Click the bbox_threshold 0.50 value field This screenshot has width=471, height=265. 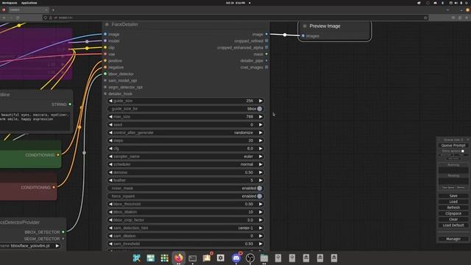pyautogui.click(x=185, y=204)
